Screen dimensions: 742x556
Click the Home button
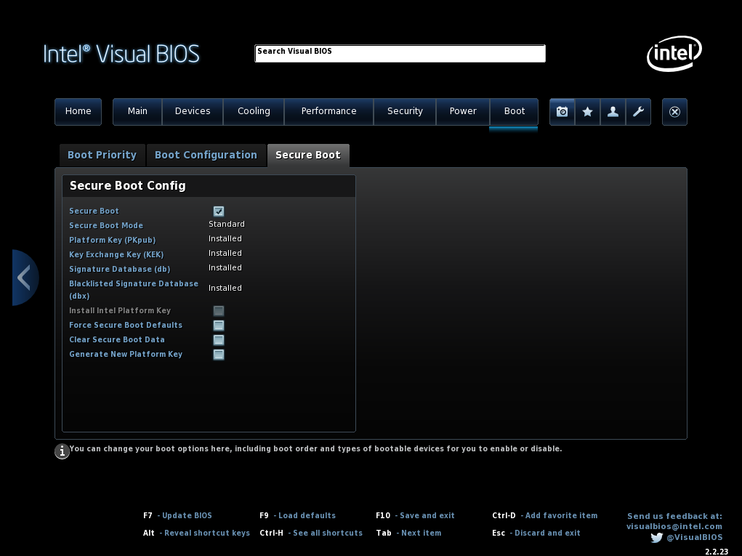tap(78, 111)
